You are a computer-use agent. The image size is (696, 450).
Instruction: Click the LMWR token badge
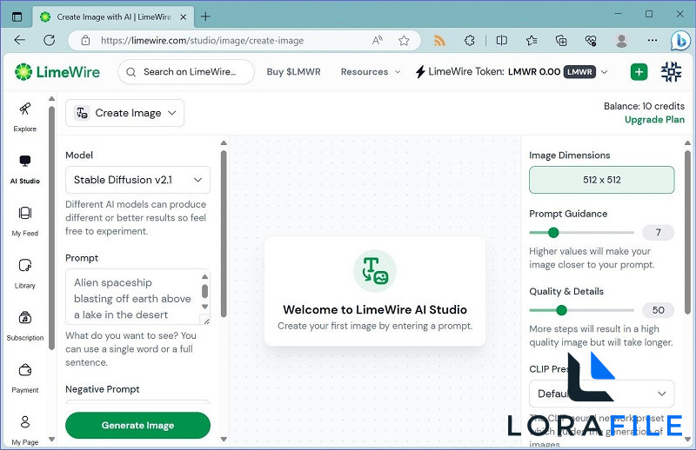point(579,72)
